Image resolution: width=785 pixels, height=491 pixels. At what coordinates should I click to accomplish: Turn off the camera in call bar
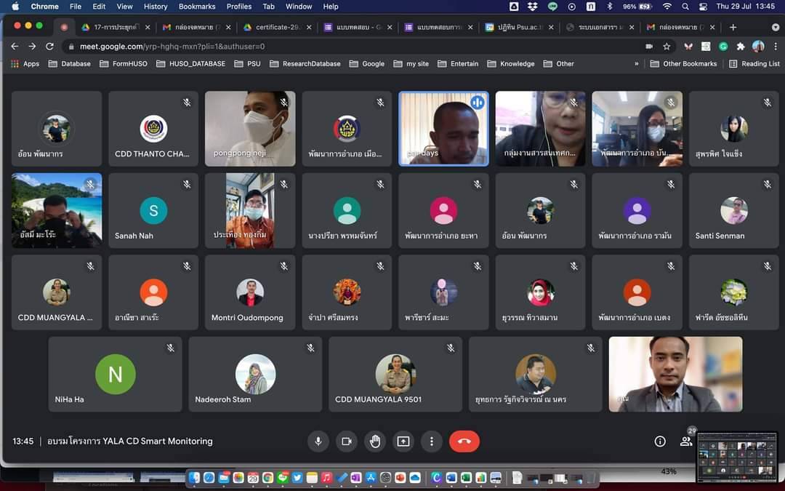[347, 442]
